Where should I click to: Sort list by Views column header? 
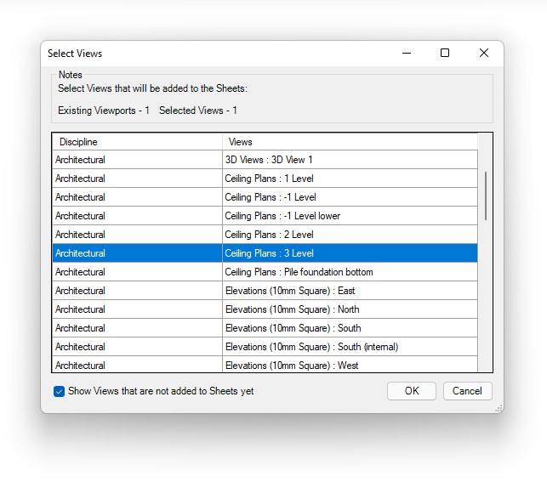pyautogui.click(x=349, y=142)
